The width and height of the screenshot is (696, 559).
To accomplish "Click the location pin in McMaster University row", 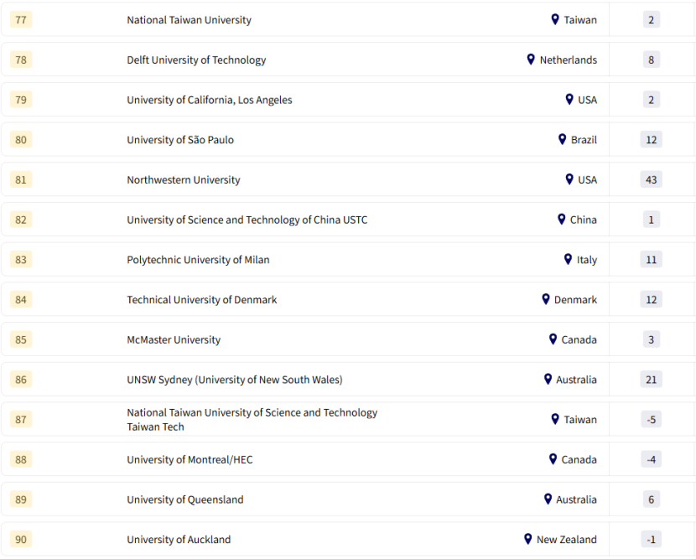I will [553, 339].
